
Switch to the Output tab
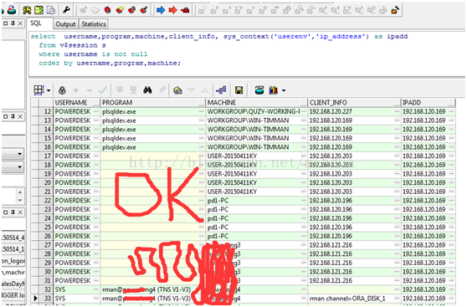[65, 24]
